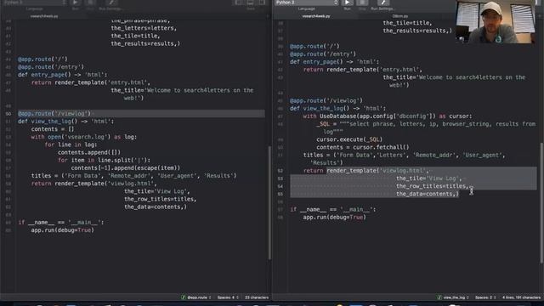Click the "for item in line.split('|'):" line
The height and width of the screenshot is (306, 544).
(104, 160)
